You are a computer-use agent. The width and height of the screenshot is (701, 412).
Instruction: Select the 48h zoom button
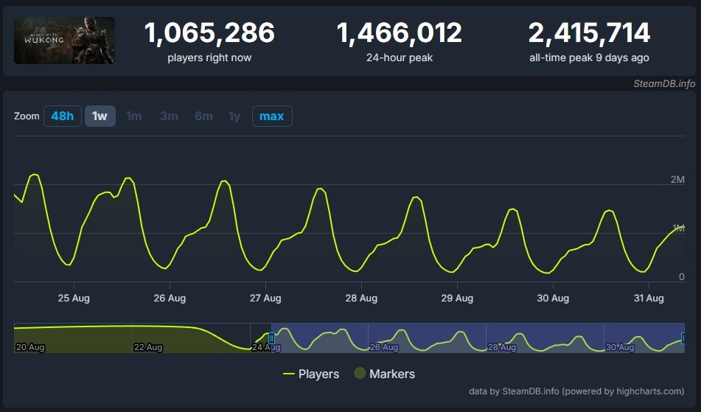63,116
